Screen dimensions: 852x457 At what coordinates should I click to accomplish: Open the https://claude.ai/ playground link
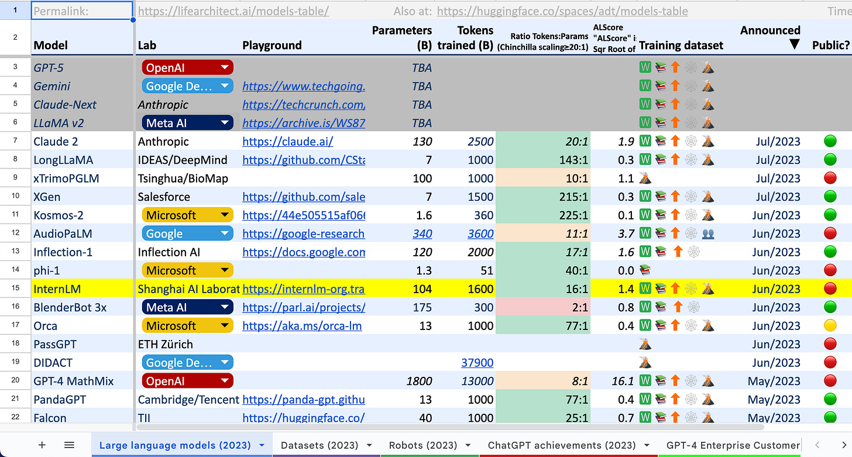(x=287, y=141)
